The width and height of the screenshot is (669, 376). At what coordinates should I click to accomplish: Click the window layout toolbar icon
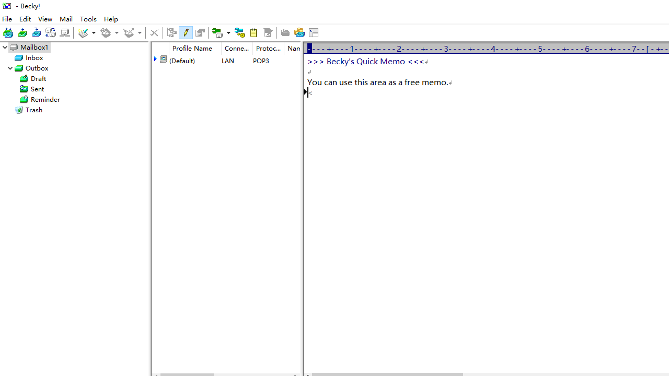click(x=314, y=33)
